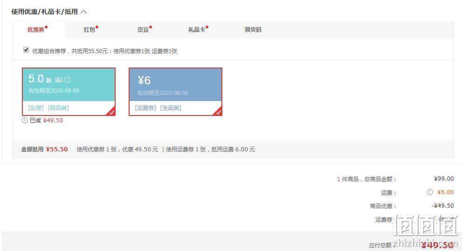462x251 pixels.
Task: Click the 使用优惠/礼品卡/抵用 heading
Action: pos(44,12)
